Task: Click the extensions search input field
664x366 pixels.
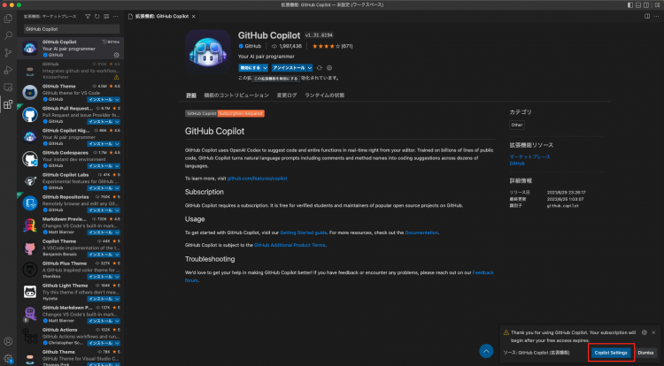Action: tap(72, 29)
